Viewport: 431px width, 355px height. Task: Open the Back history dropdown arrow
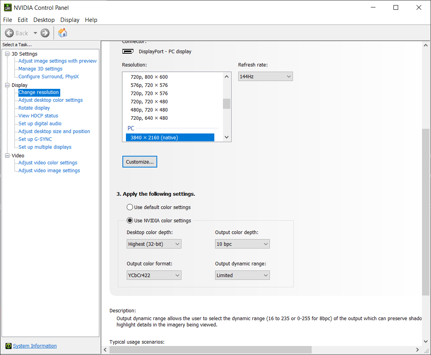click(35, 33)
